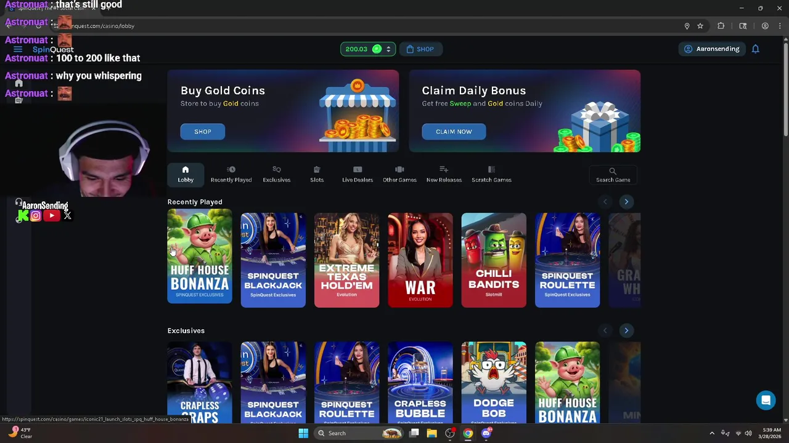
Task: Click the Search Game box
Action: point(613,175)
